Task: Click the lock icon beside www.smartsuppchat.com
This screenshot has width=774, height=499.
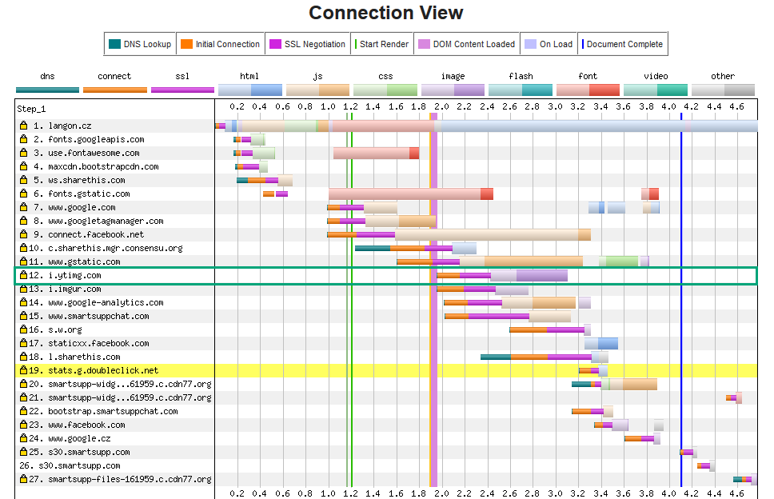Action: [x=23, y=315]
